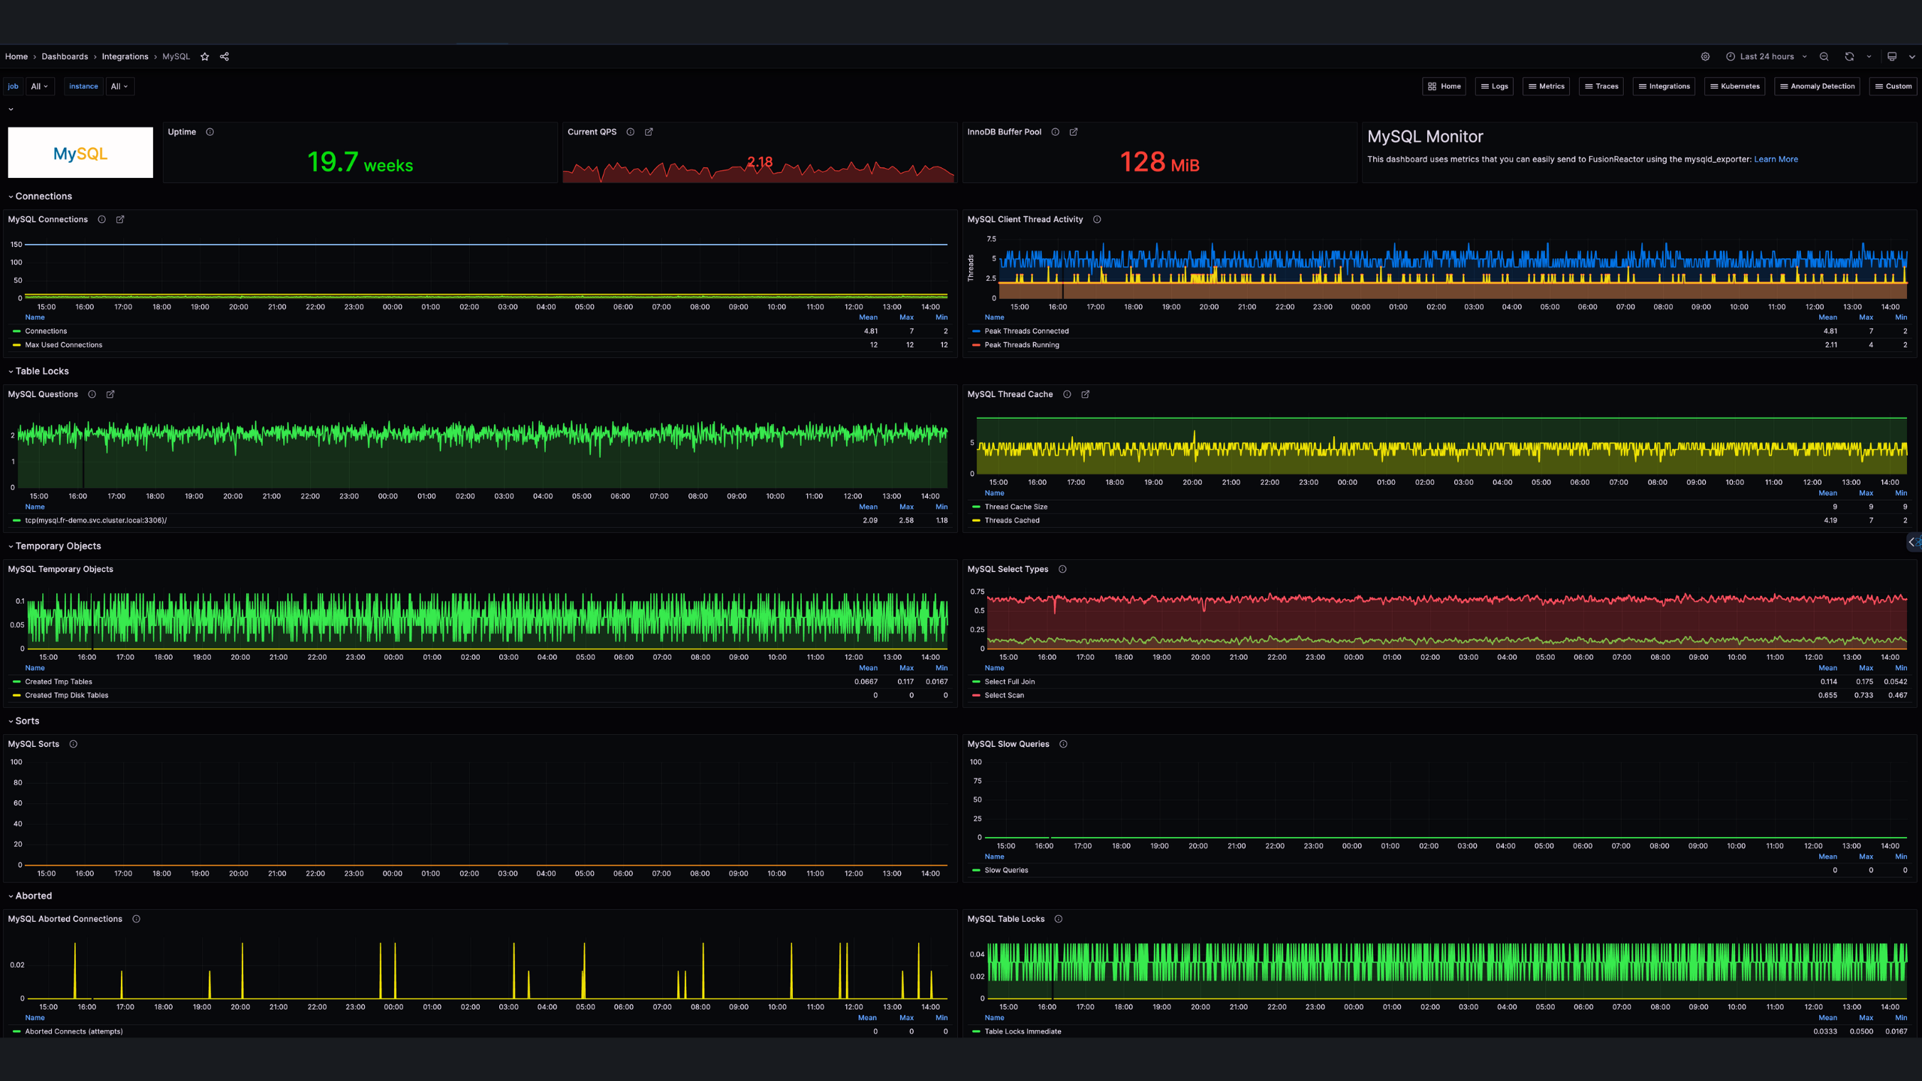Click the side panel chevron at right edge
The width and height of the screenshot is (1922, 1081).
(x=1913, y=541)
